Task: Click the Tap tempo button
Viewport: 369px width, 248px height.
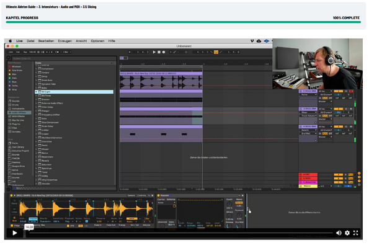Action: pos(25,52)
